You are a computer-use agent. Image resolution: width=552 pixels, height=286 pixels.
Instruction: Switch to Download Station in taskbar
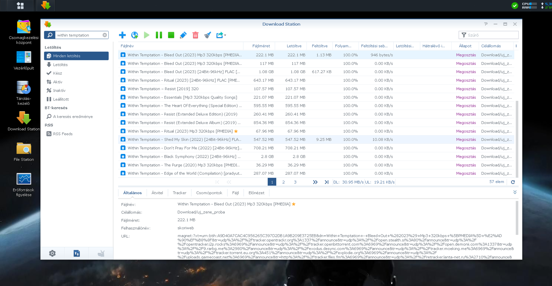[x=46, y=5]
